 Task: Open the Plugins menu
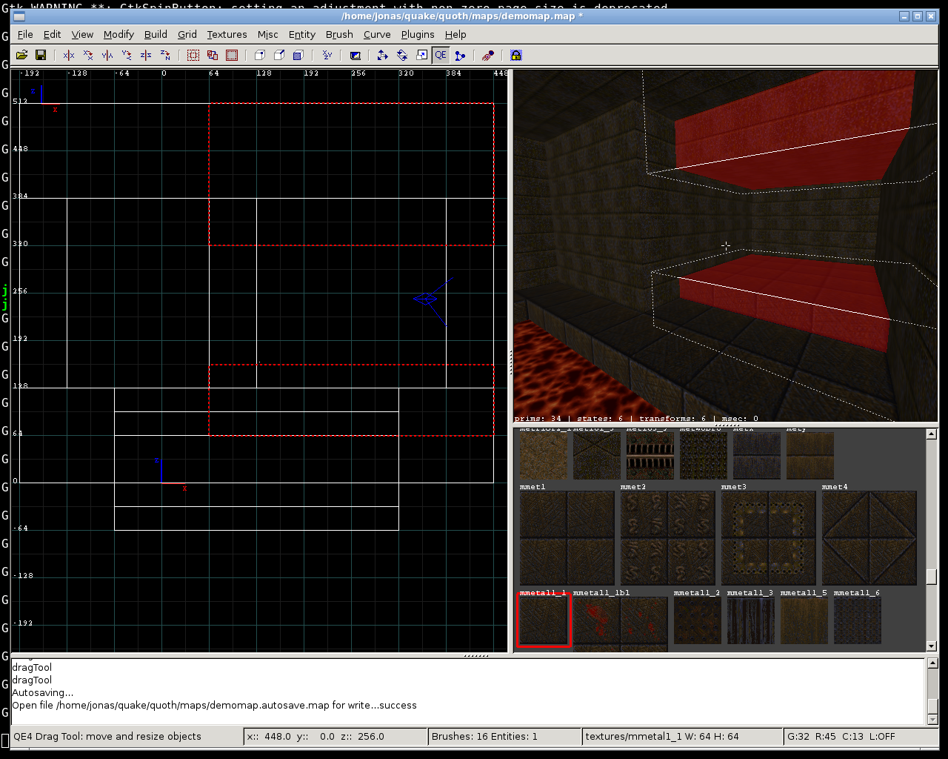pyautogui.click(x=418, y=34)
